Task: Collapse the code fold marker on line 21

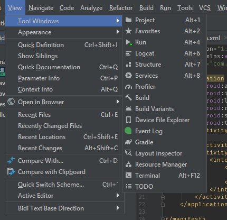Action: coord(163,197)
